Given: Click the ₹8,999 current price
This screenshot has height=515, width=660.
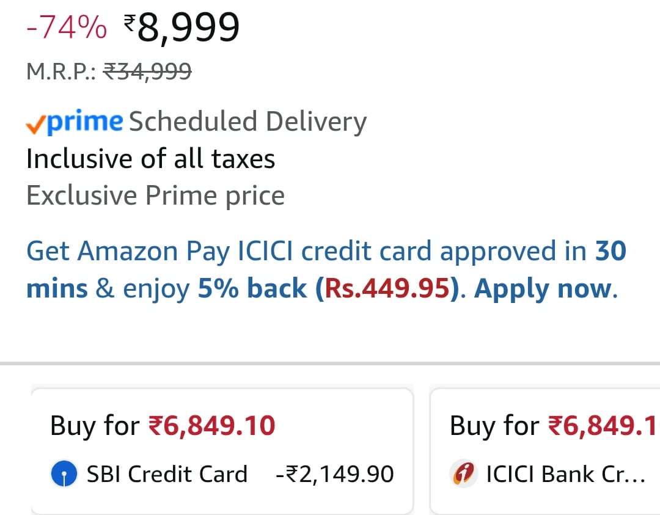Looking at the screenshot, I should click(x=182, y=27).
